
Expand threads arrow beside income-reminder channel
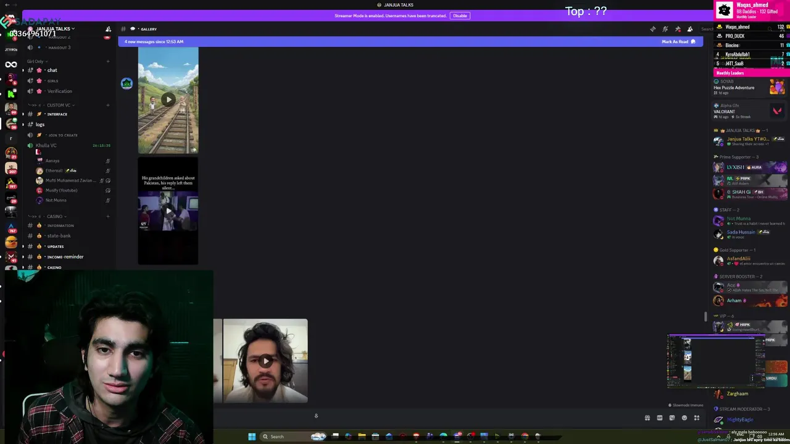point(23,257)
